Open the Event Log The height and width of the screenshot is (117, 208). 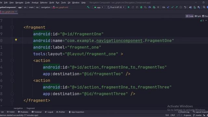point(184,112)
